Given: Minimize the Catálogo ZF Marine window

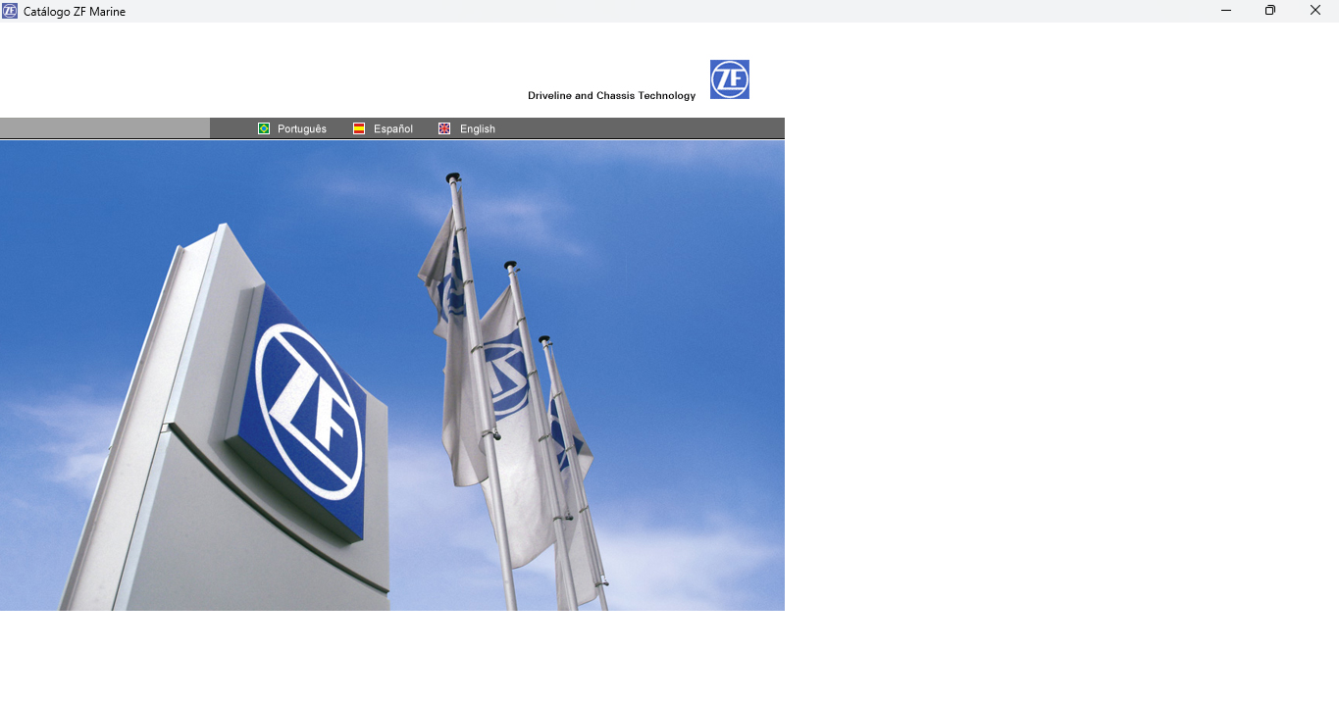Looking at the screenshot, I should 1226,11.
